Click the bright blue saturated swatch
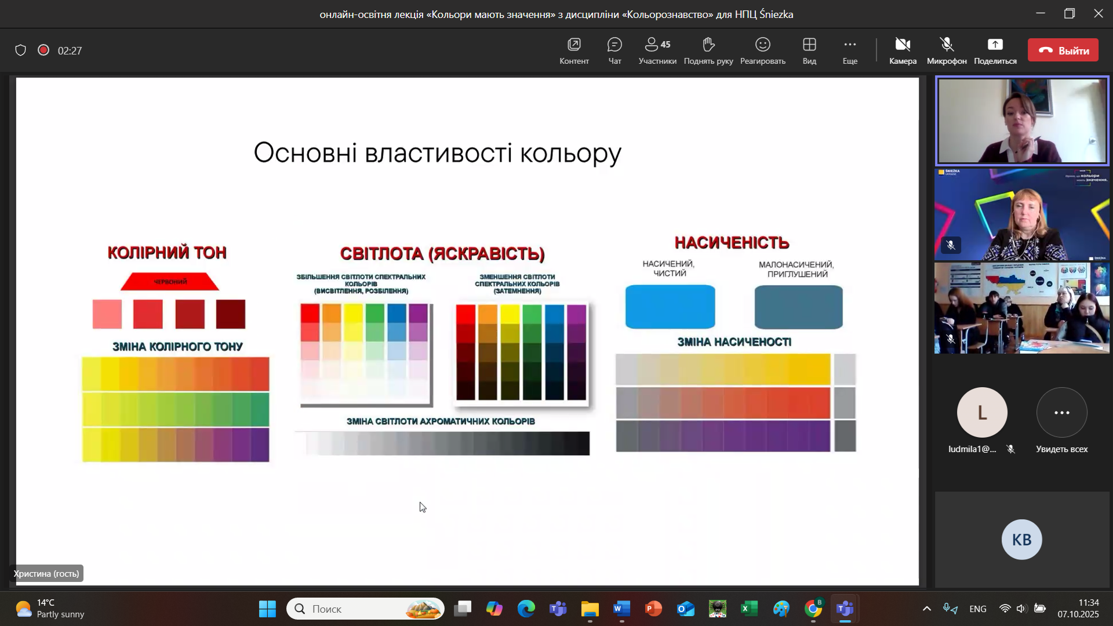1113x626 pixels. tap(670, 307)
